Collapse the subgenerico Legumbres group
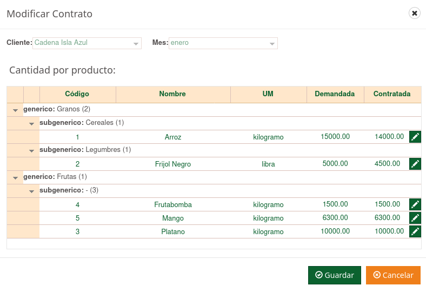Screen dimensions: 426x292 click(x=32, y=150)
